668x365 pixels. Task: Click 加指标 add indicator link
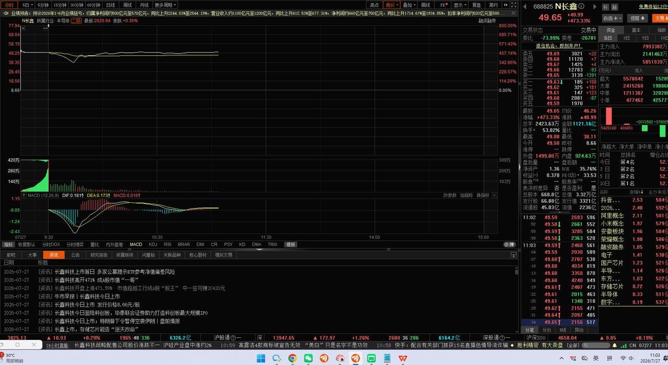(x=466, y=195)
